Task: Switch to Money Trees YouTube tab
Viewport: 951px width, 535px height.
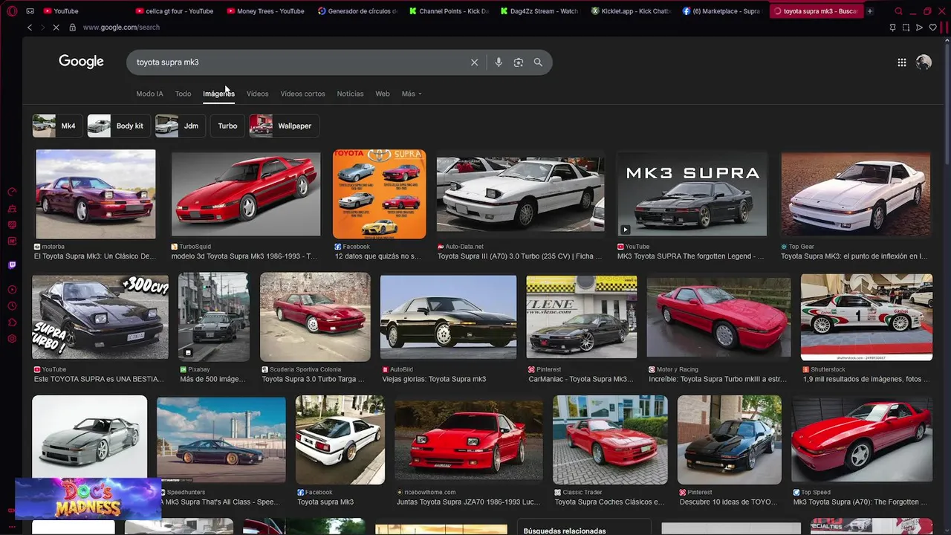Action: [267, 11]
